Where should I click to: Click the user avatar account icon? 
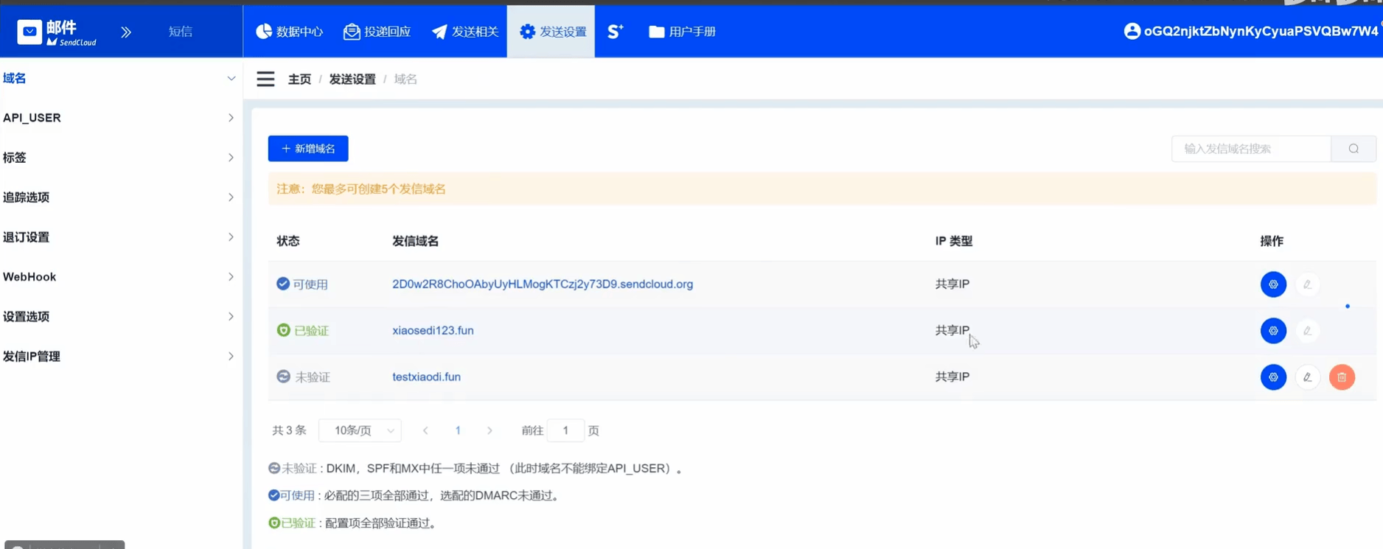coord(1132,31)
